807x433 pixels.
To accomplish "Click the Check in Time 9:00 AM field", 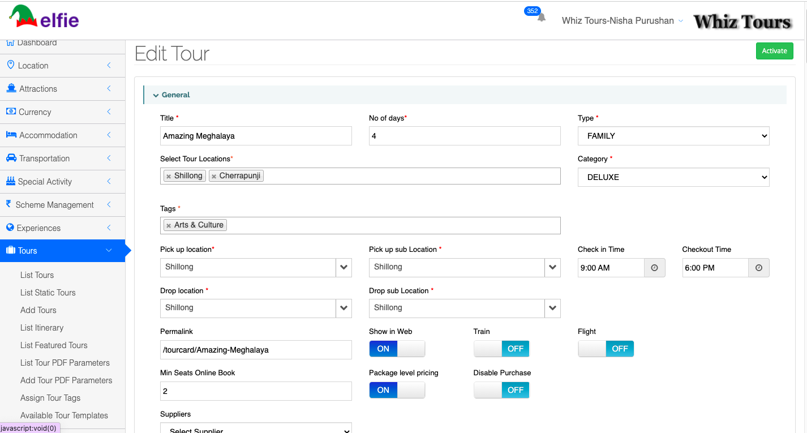I will (611, 268).
